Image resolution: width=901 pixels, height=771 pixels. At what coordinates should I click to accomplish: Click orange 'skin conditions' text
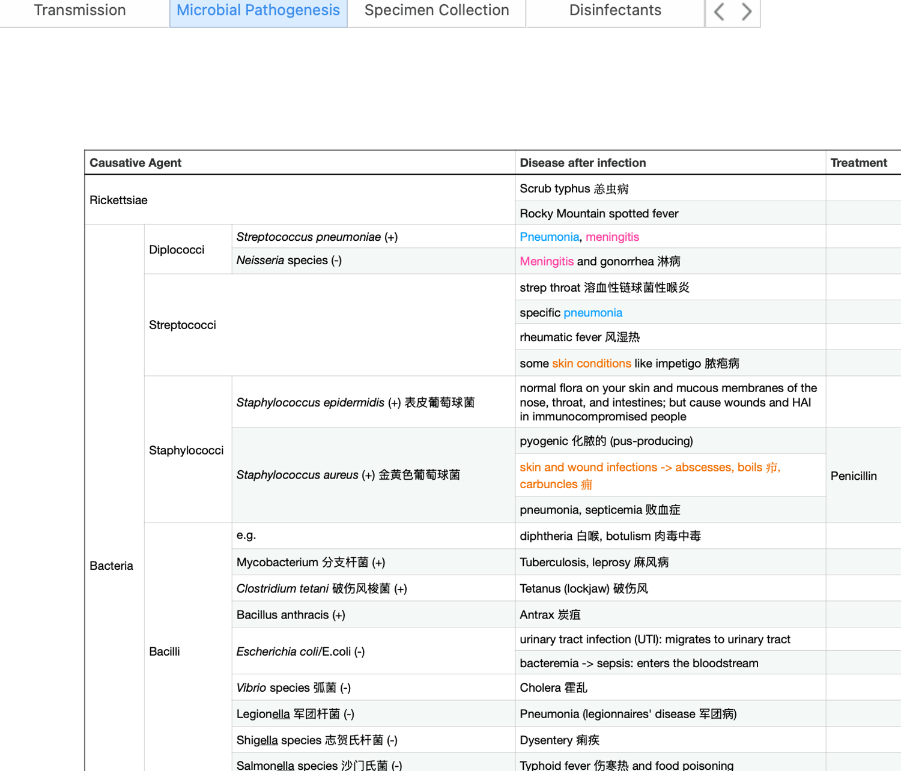tap(592, 363)
